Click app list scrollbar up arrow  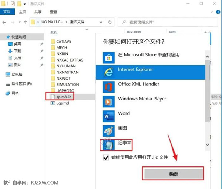coord(208,57)
